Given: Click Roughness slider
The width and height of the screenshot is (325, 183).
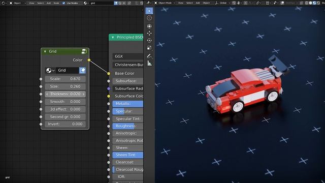Looking at the screenshot, I should pyautogui.click(x=128, y=126).
